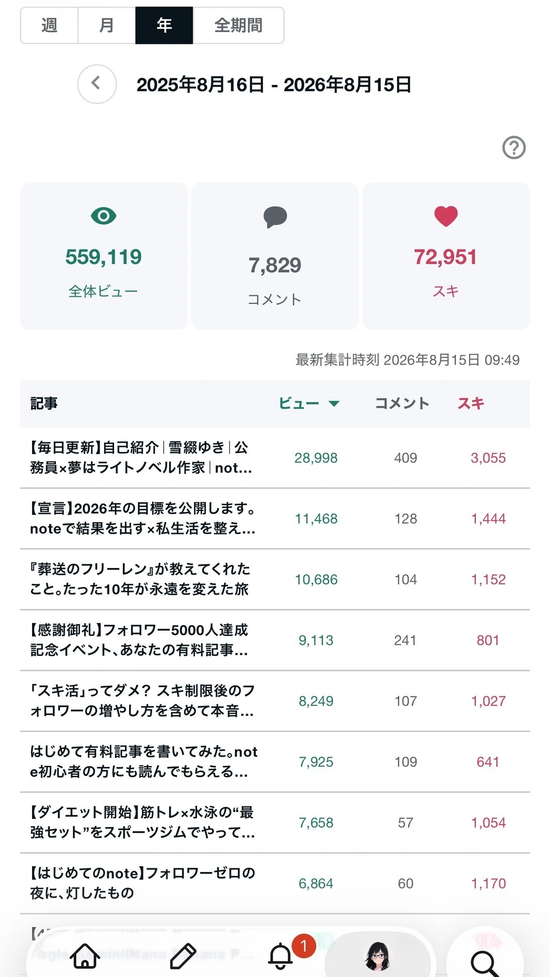
Task: Tap the home icon in bottom bar
Action: (x=85, y=956)
